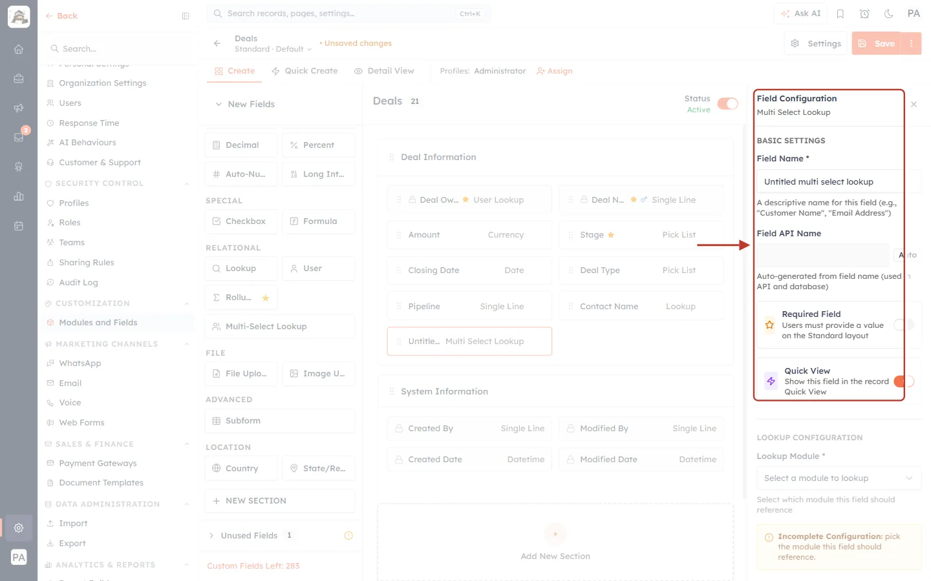Disable the Quick View toggle

pyautogui.click(x=904, y=382)
